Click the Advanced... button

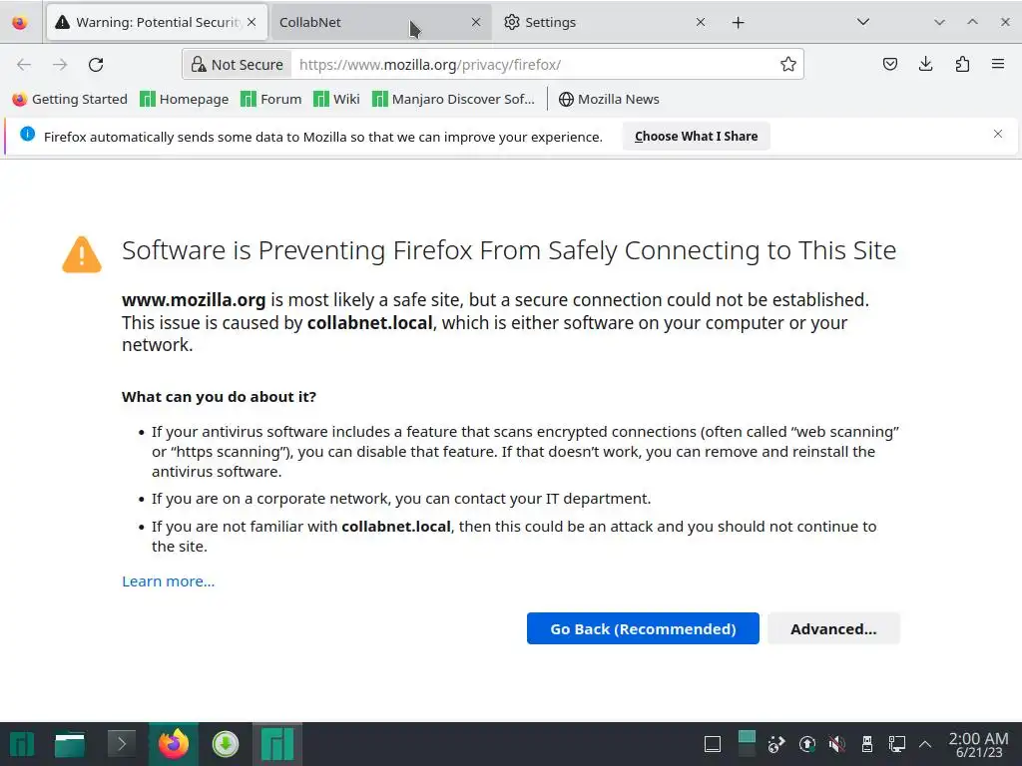click(x=833, y=628)
